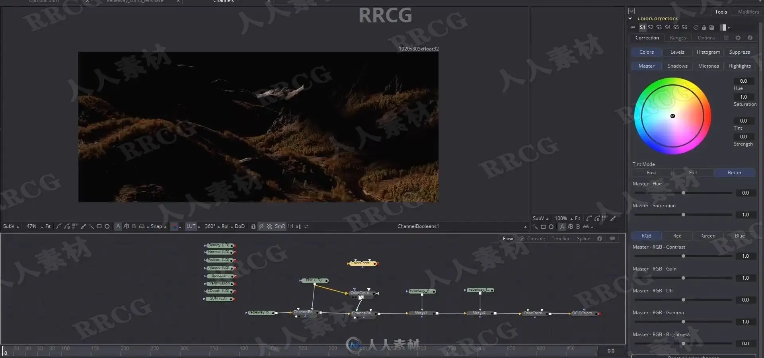Viewport: 764px width, 358px height.
Task: Save ColorCorrector3 settings with disk icon
Action: 712,27
